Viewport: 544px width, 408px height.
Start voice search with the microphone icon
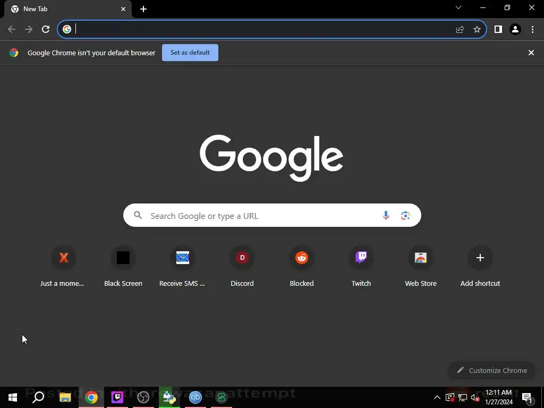(x=386, y=216)
